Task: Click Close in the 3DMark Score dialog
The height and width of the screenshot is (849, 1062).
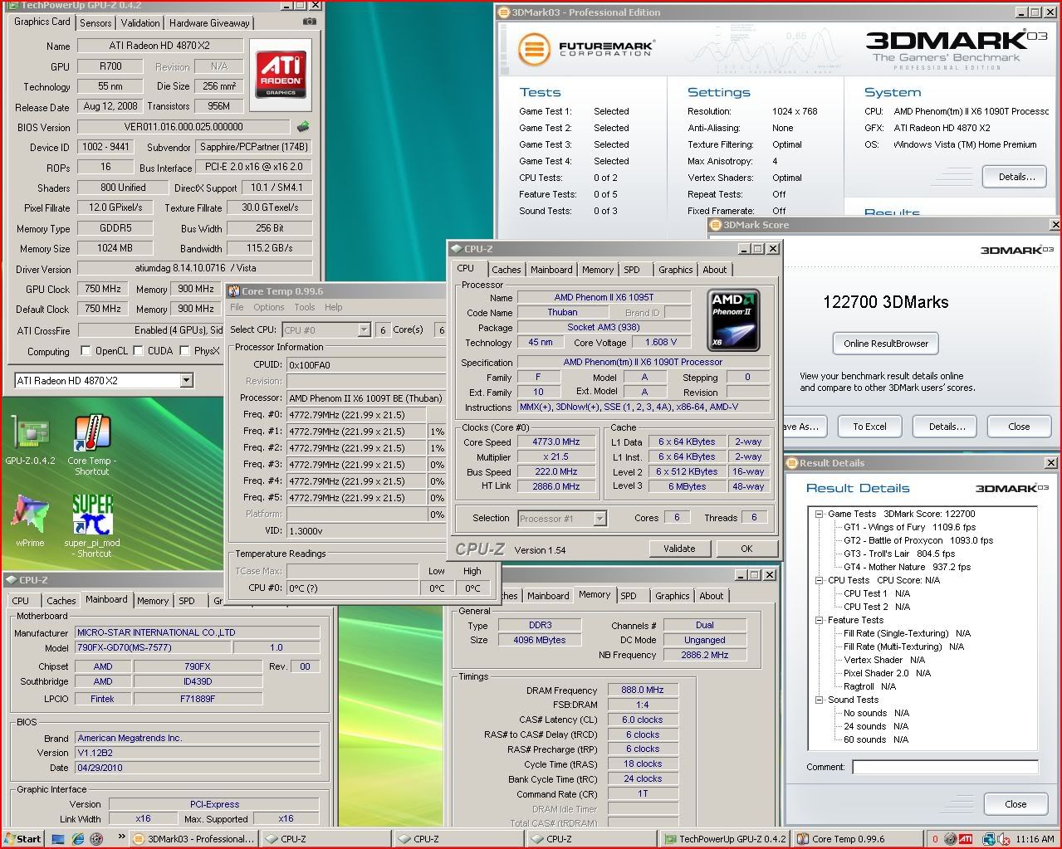Action: (1019, 427)
